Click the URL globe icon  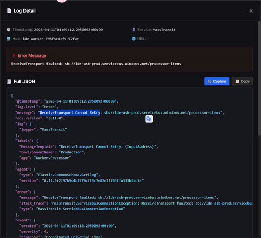134,39
